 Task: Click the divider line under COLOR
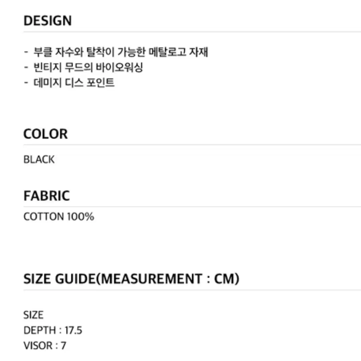click(x=192, y=145)
